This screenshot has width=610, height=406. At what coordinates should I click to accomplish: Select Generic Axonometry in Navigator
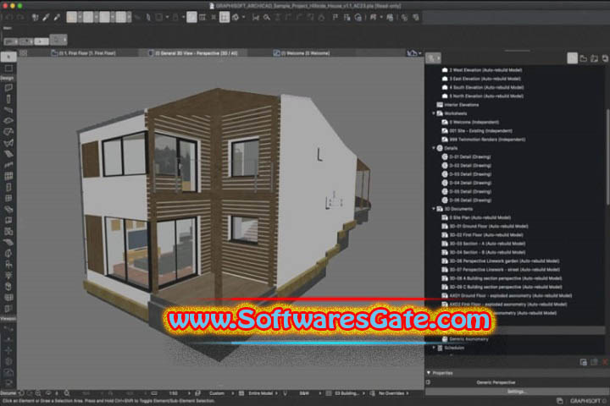coord(469,339)
